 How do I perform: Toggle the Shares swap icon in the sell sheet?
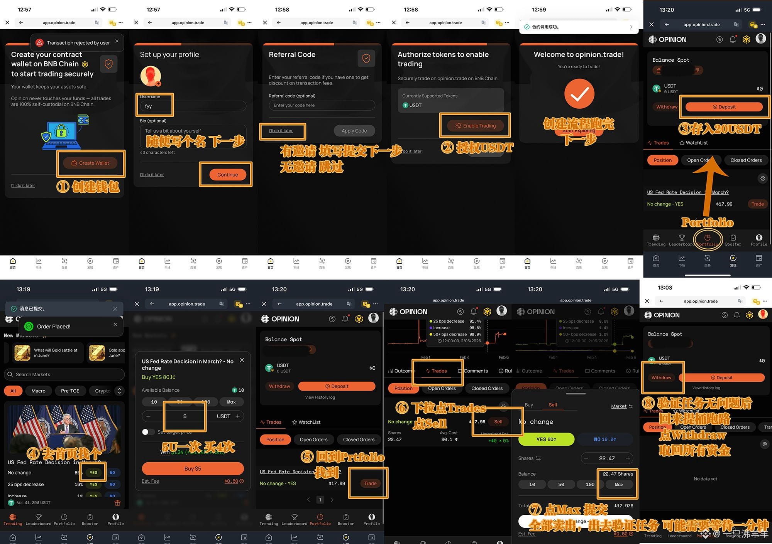click(x=538, y=458)
